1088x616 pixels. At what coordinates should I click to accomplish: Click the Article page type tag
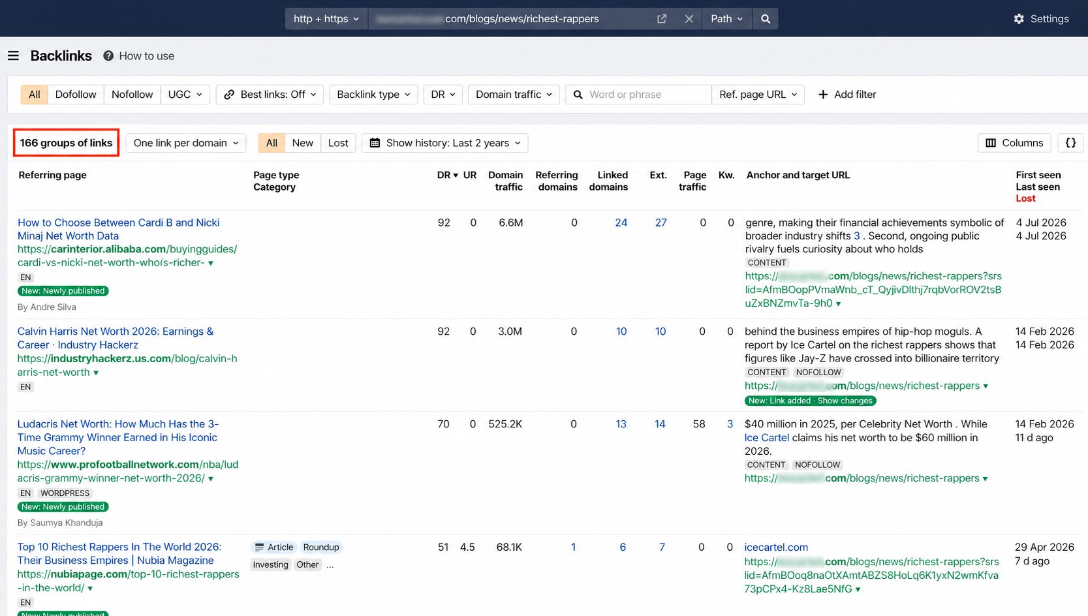point(274,547)
